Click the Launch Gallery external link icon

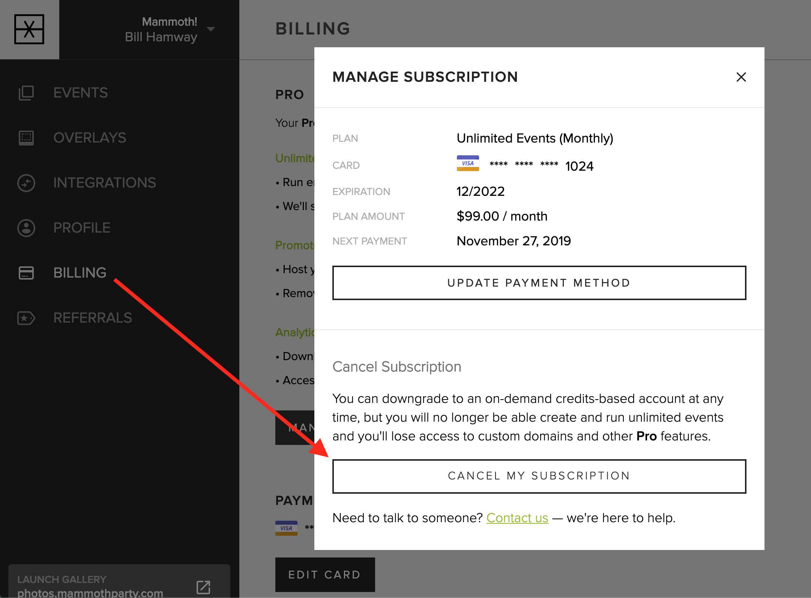203,587
